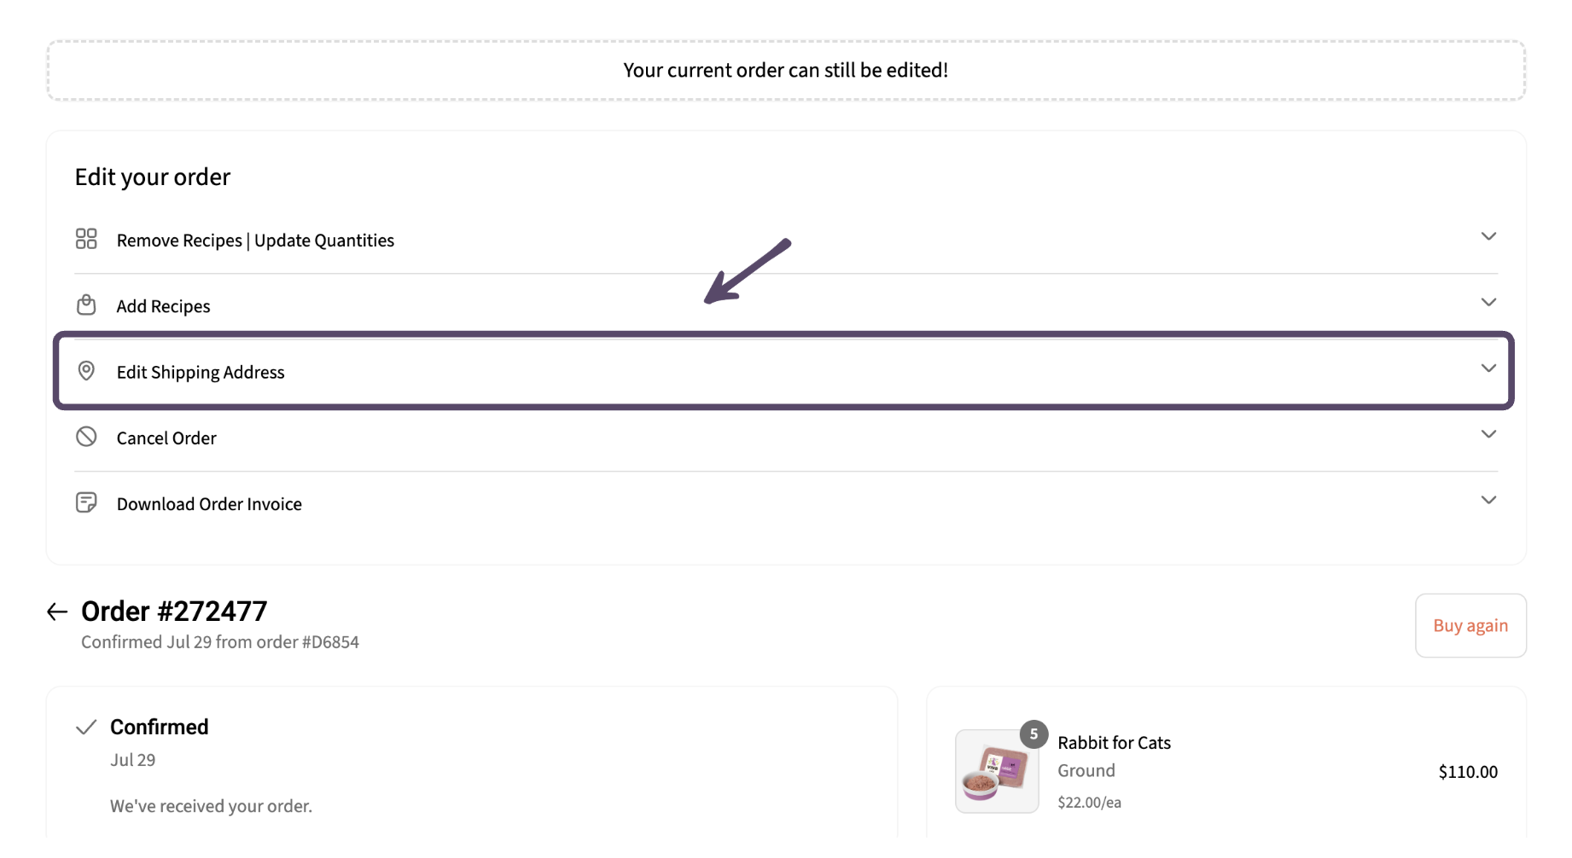Open Remove Recipes | Update Quantities section

(x=786, y=240)
